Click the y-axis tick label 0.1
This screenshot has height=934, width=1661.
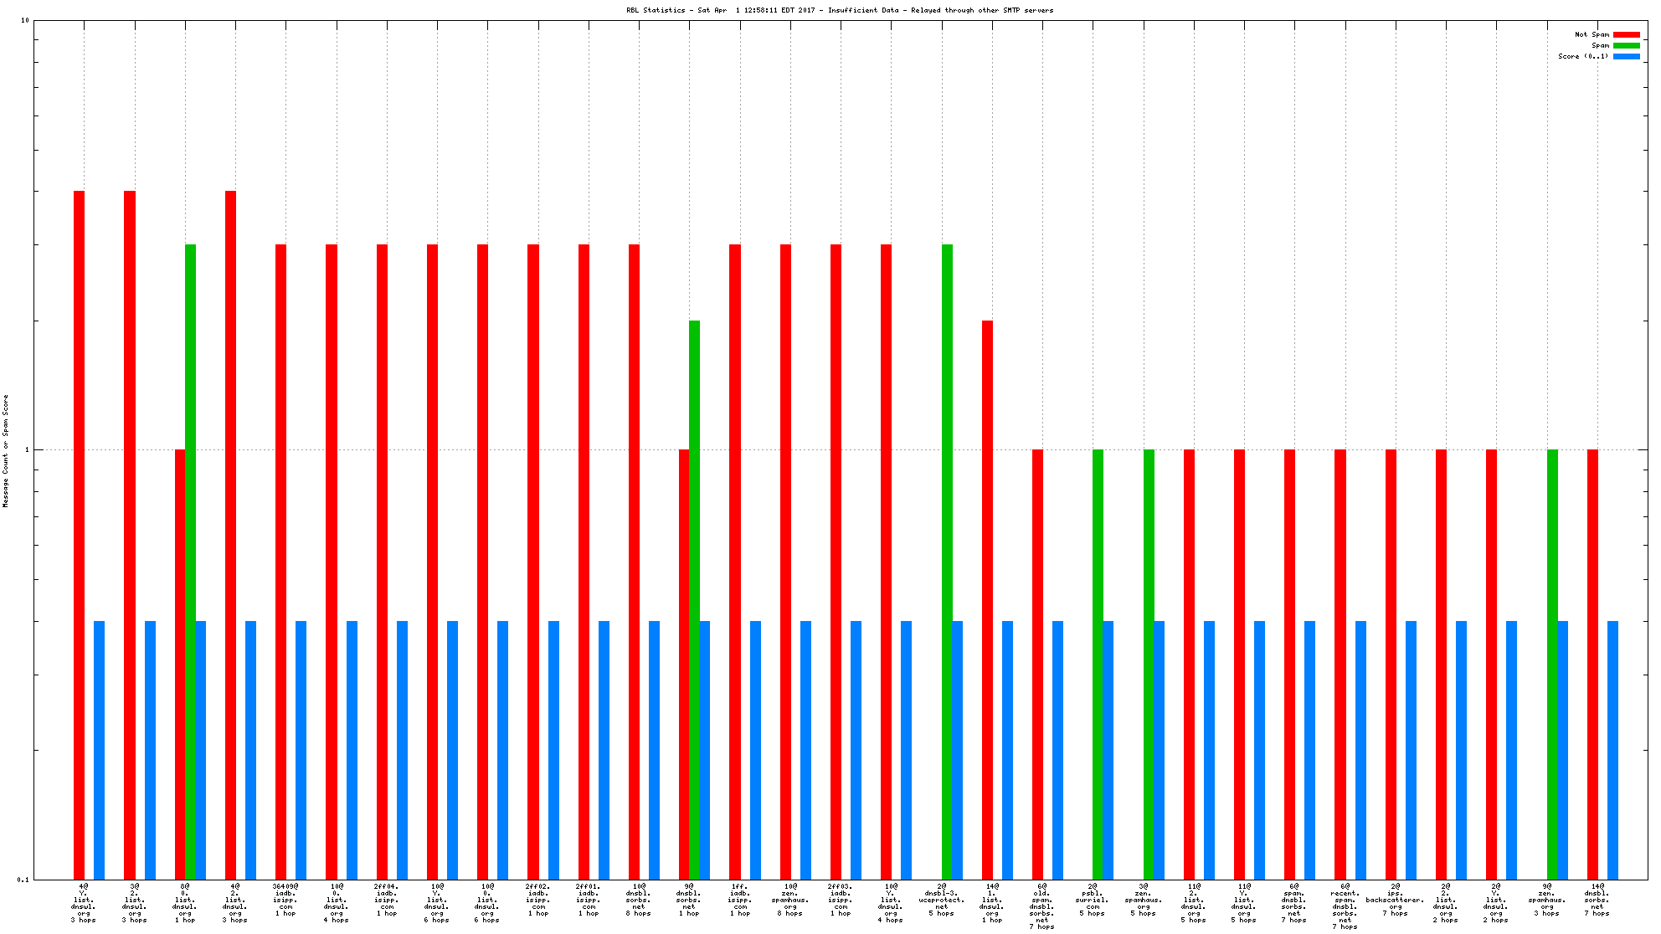(23, 879)
